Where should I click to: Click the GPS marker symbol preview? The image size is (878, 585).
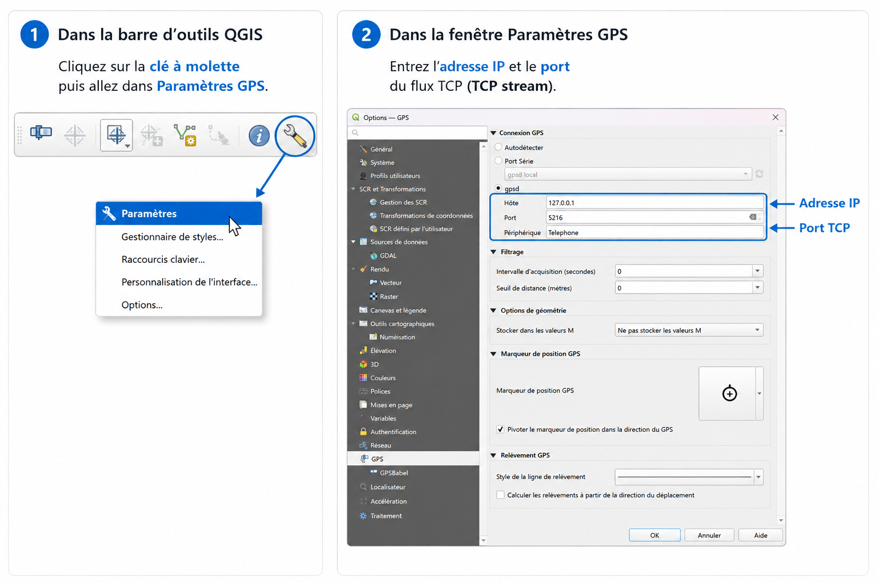pos(727,394)
